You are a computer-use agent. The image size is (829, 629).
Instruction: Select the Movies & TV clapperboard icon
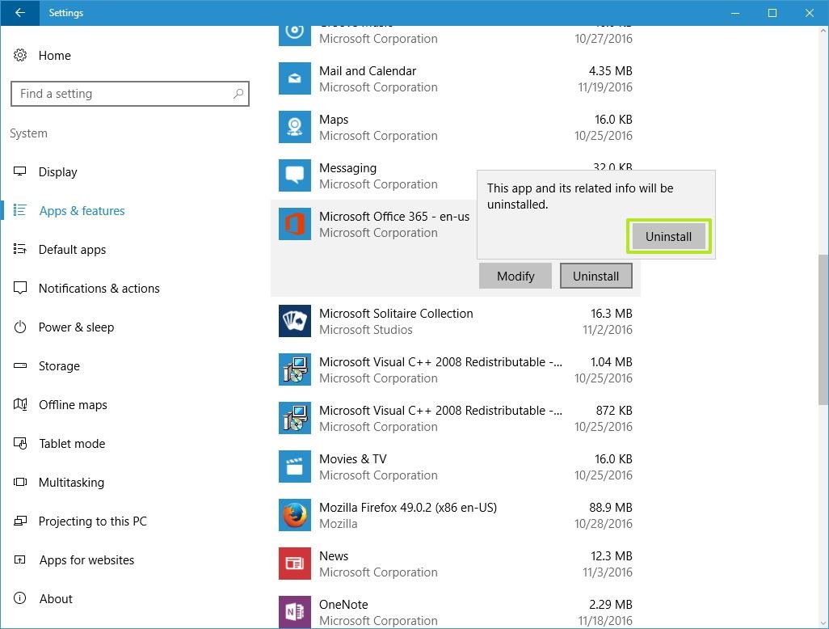pyautogui.click(x=294, y=466)
